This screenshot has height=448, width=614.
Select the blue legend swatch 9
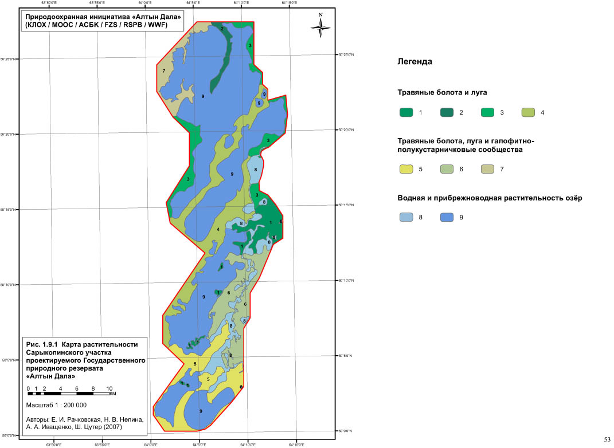tap(447, 218)
